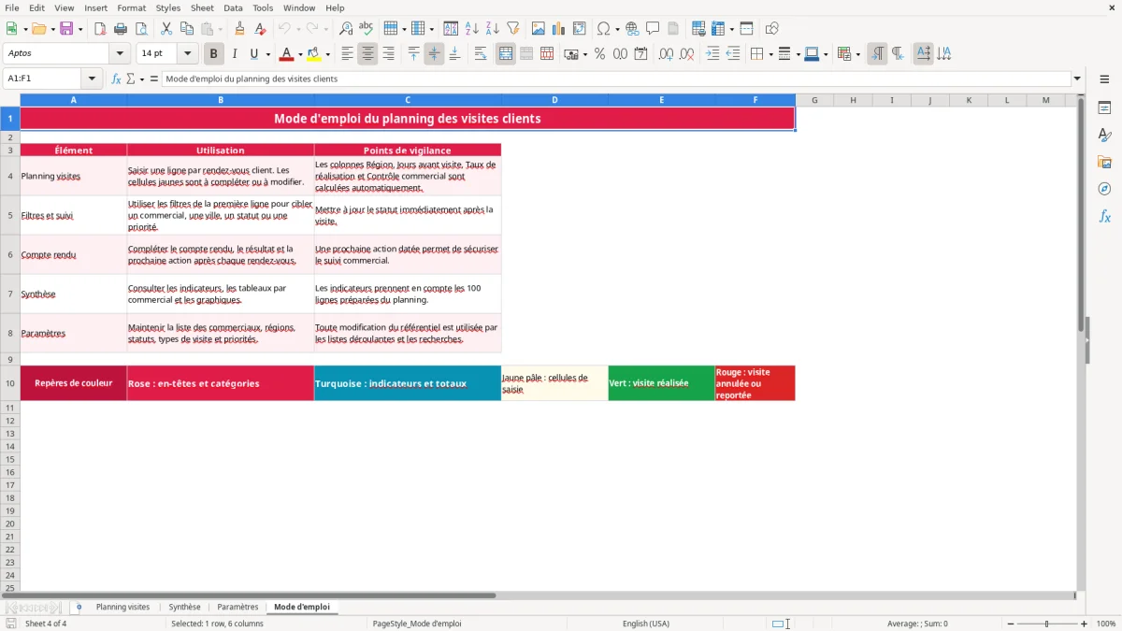
Task: Click the Sort ascending icon
Action: [x=472, y=29]
